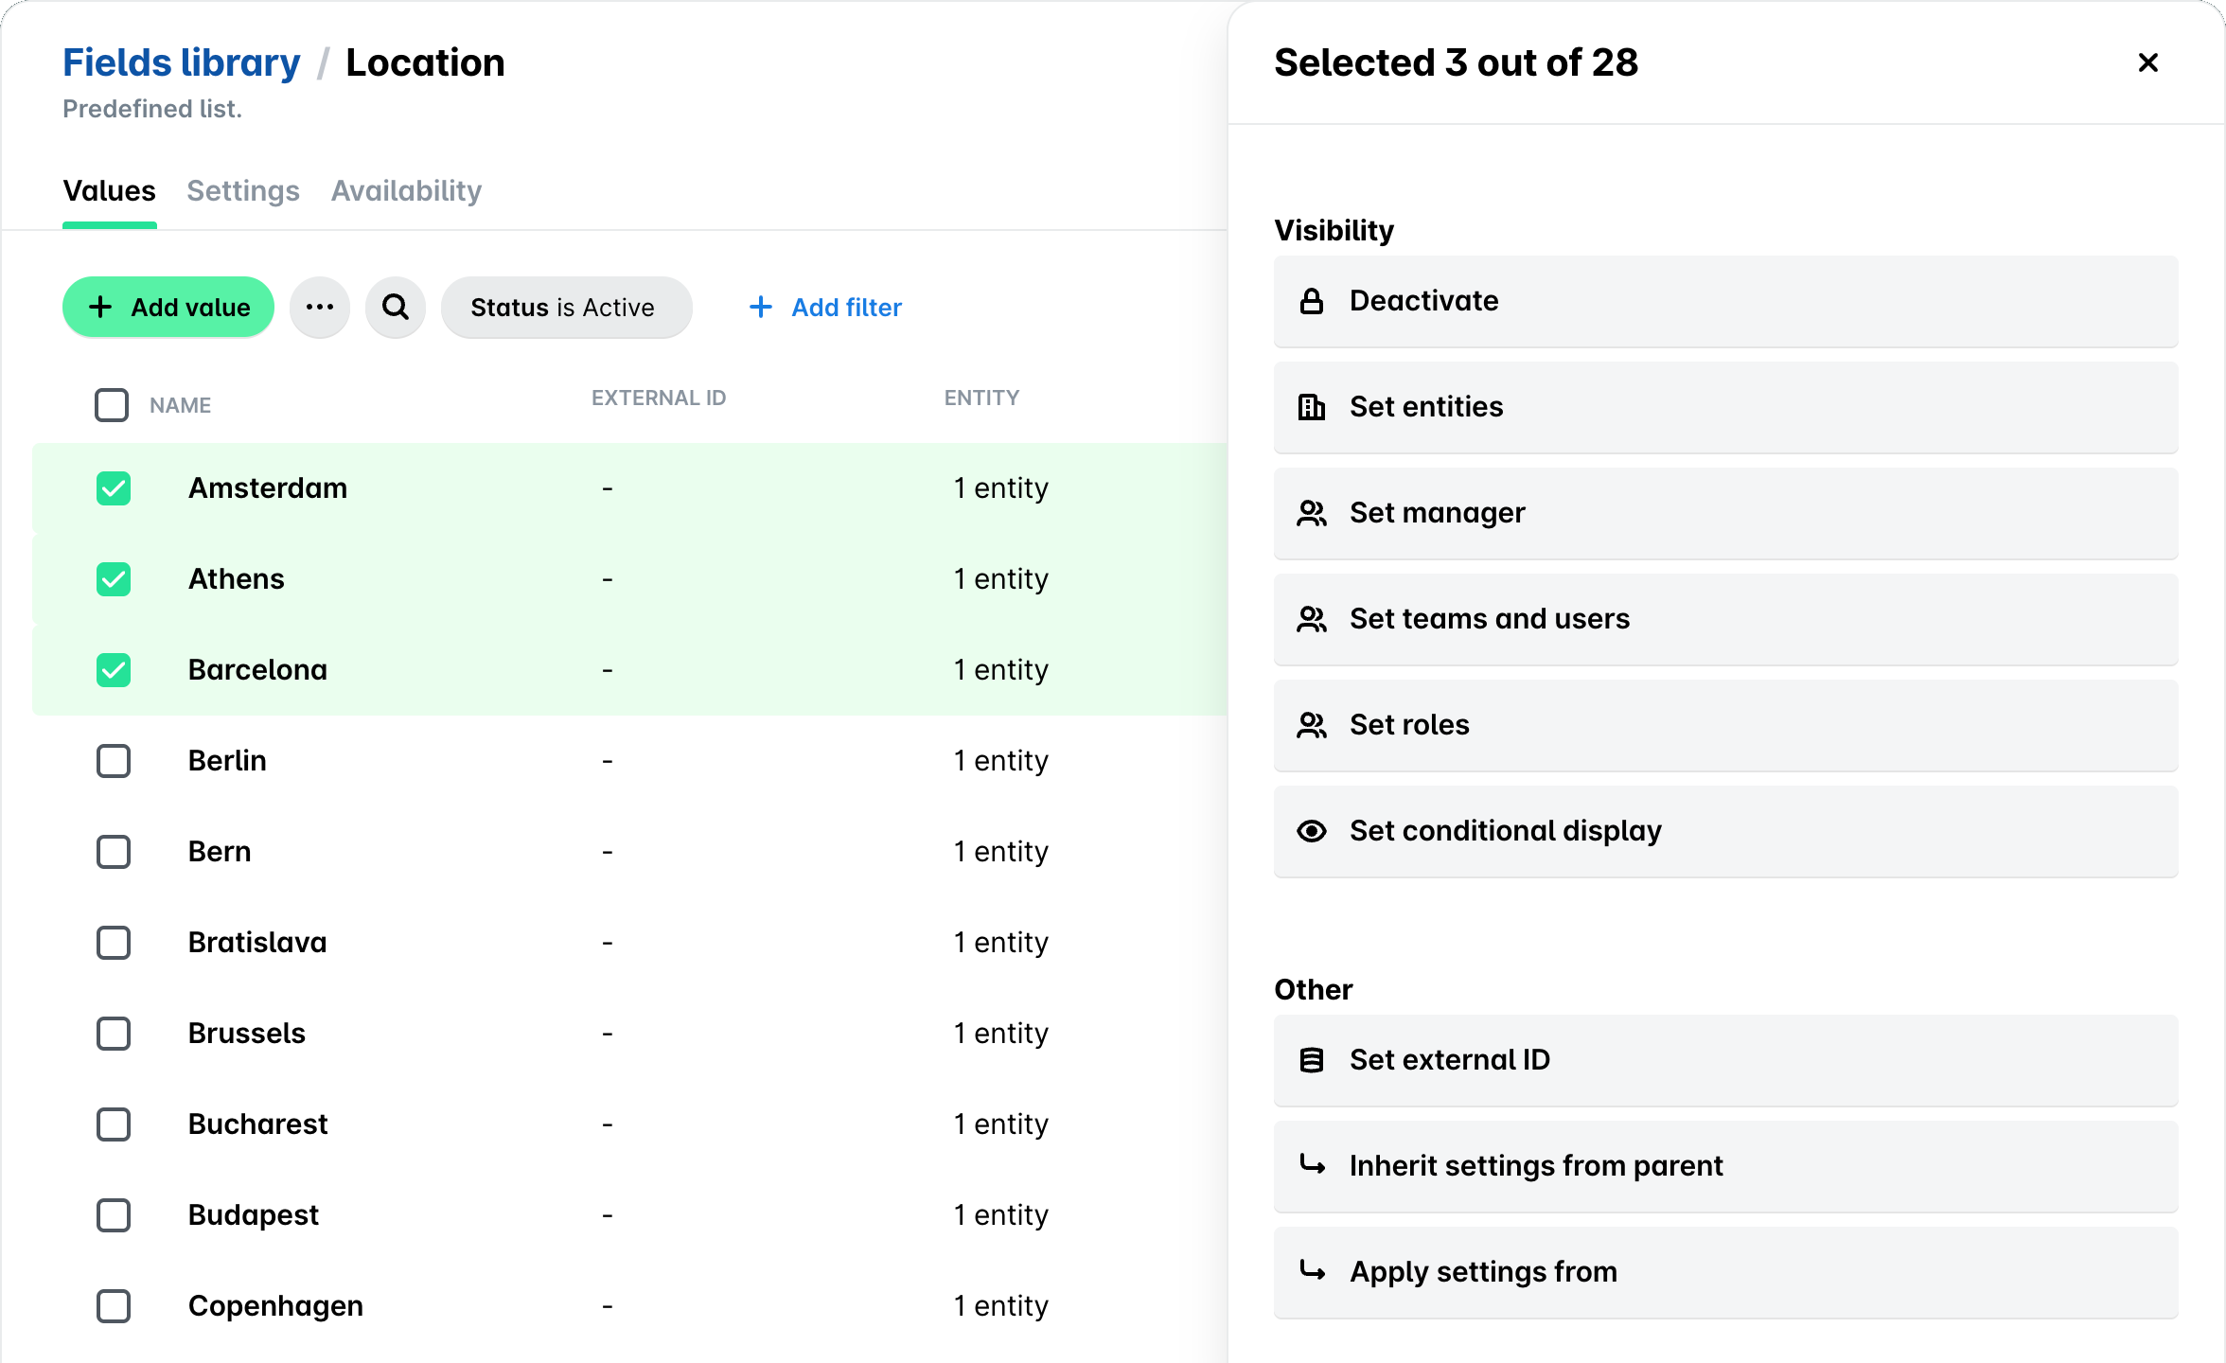Open the Apply settings from option

[1726, 1272]
